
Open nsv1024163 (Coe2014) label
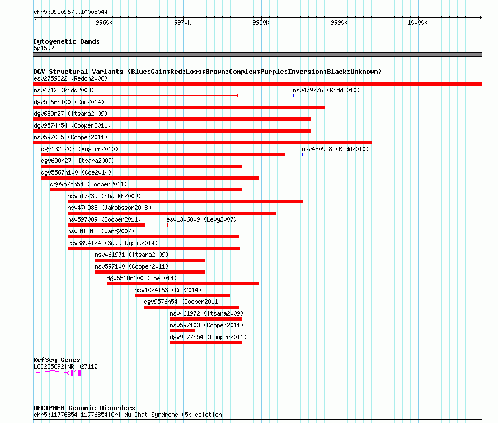coord(168,290)
